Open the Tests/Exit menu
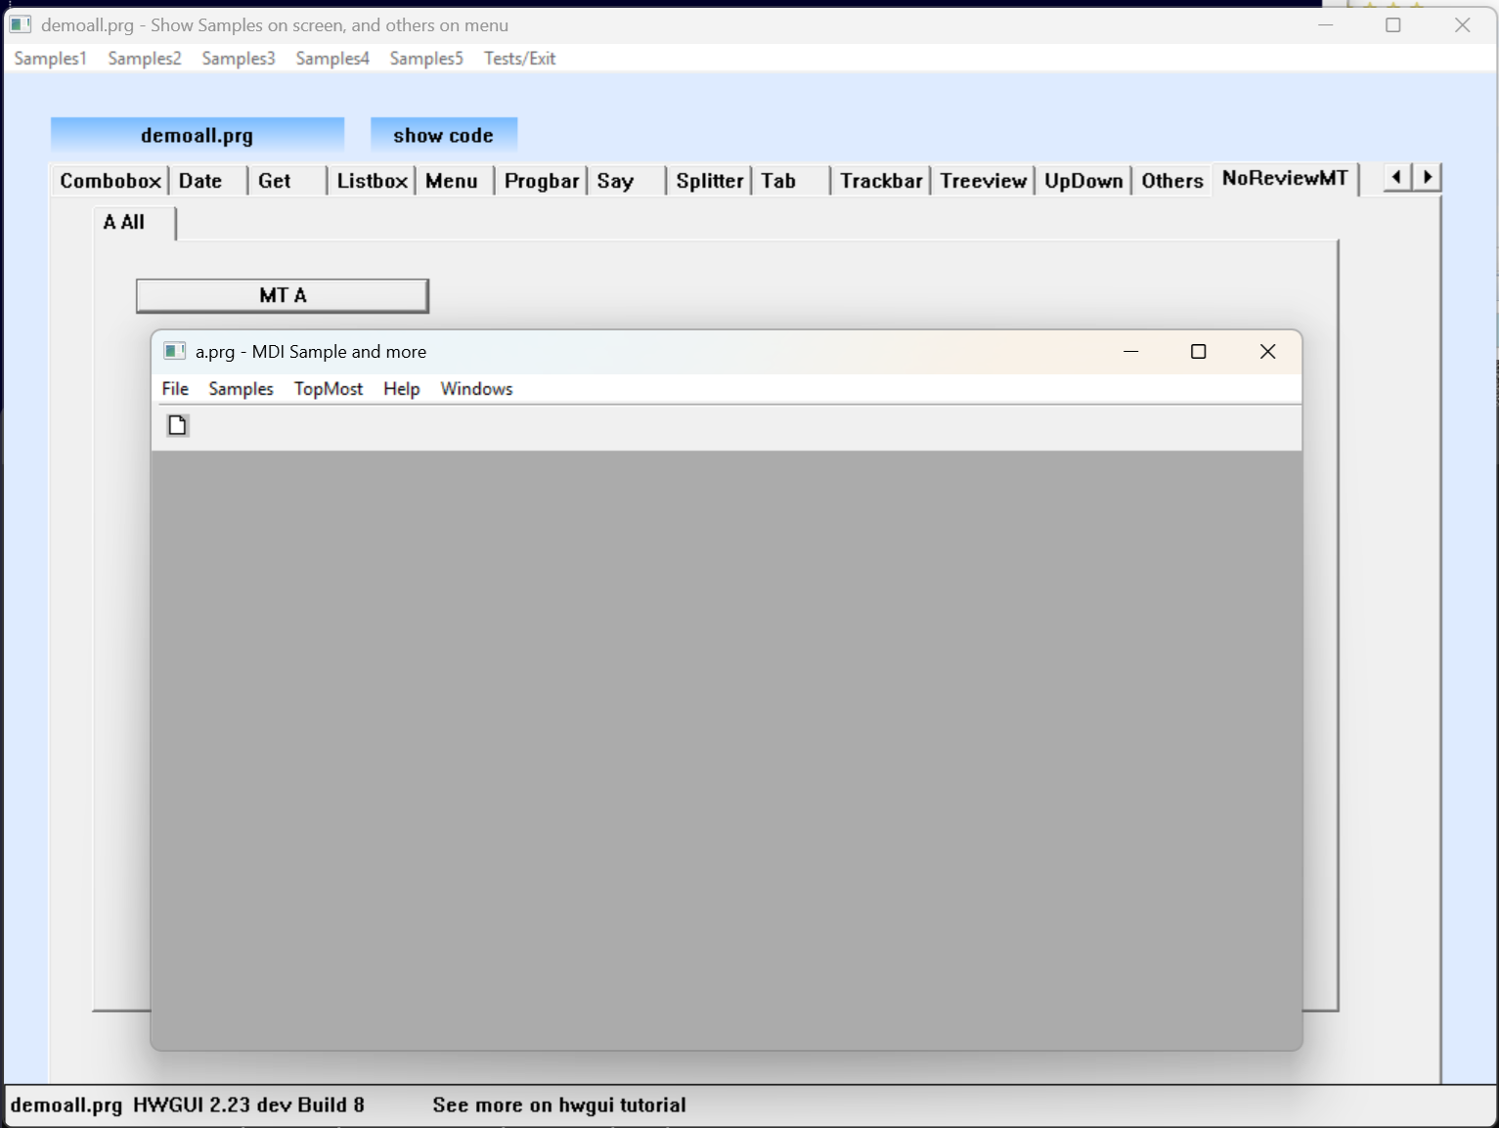1499x1128 pixels. 519,59
